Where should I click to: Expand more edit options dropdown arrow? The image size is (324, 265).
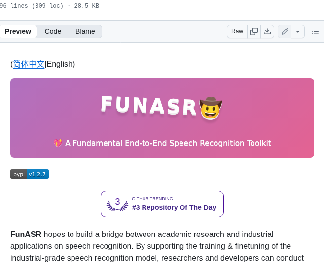coord(298,31)
